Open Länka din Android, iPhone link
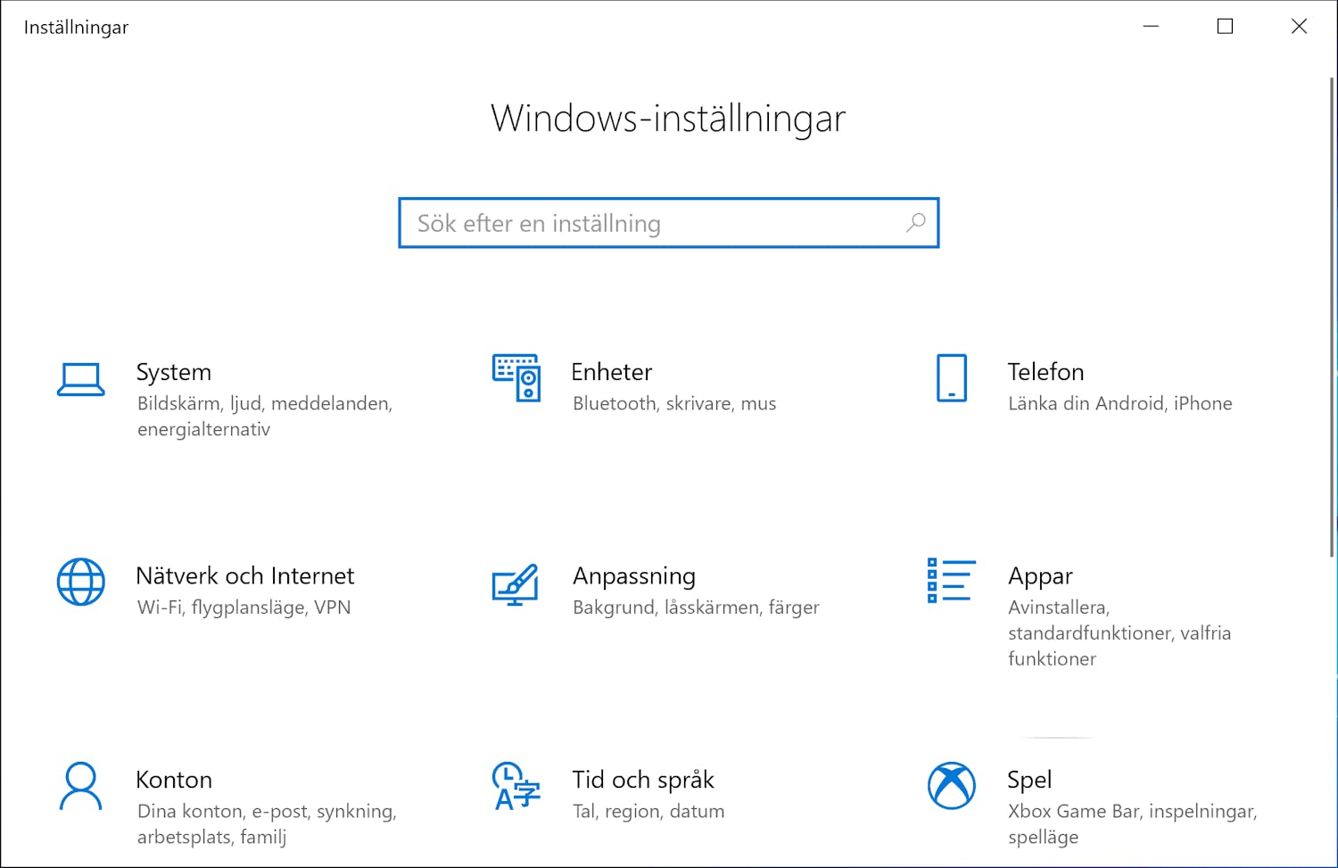The height and width of the screenshot is (868, 1338). [1120, 403]
